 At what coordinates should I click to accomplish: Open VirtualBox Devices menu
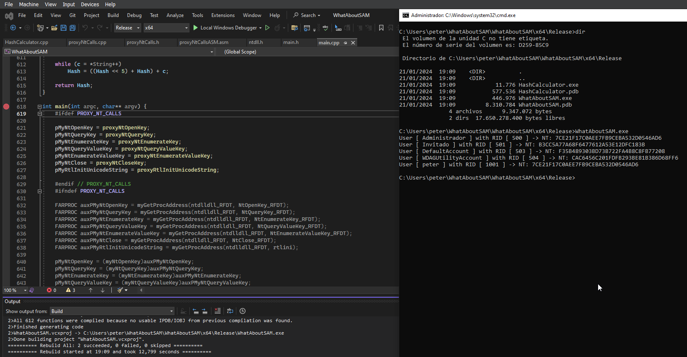pyautogui.click(x=90, y=4)
